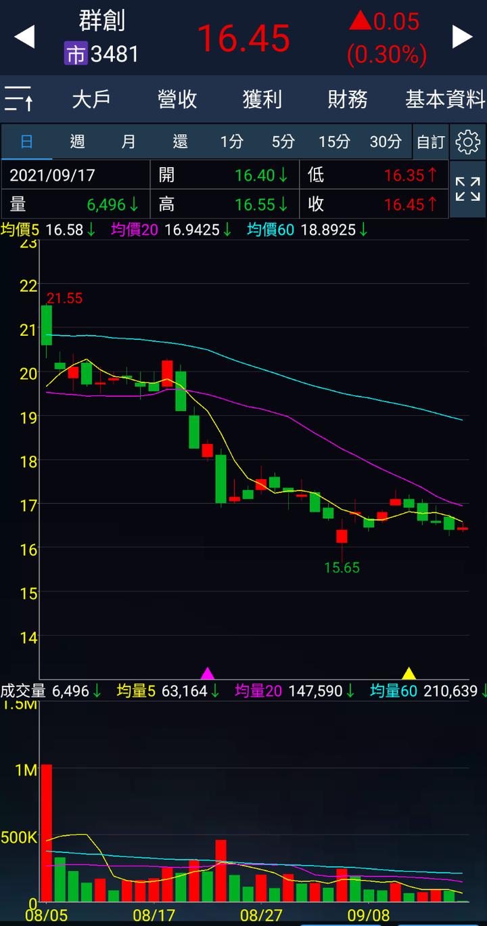The image size is (487, 926).
Task: Select the 15.65 low candlestick
Action: (342, 536)
